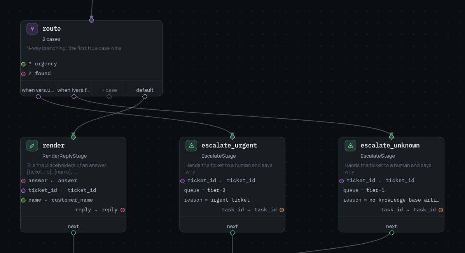Viewport: 465px width, 253px height.
Task: Click the name input port on render
Action: click(23, 200)
